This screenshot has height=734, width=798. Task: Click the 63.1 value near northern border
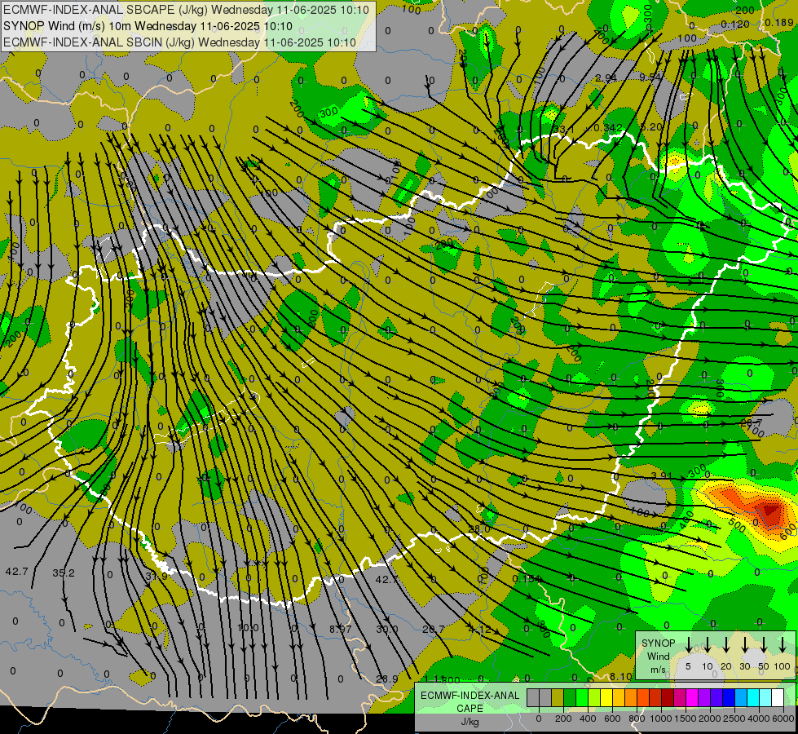563,130
